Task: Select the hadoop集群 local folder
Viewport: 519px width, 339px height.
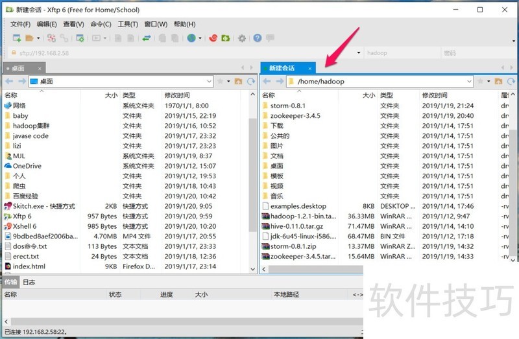Action: click(31, 126)
